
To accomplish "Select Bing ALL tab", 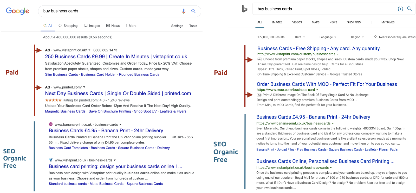I will point(260,22).
